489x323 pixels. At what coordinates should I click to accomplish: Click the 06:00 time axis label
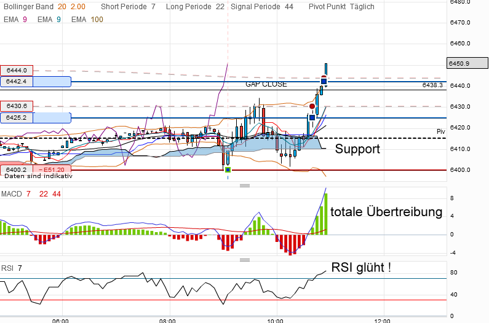60,321
